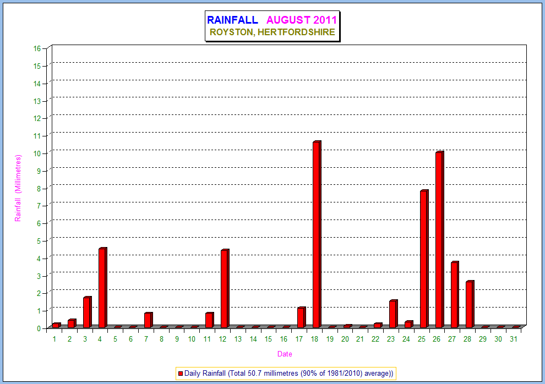
Task: Click the Rainfall (Millimetres) axis label
Action: (18, 188)
